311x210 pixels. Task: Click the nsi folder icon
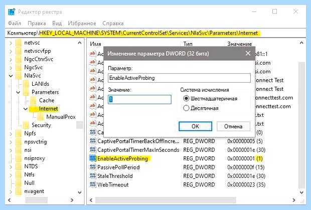click(x=19, y=150)
